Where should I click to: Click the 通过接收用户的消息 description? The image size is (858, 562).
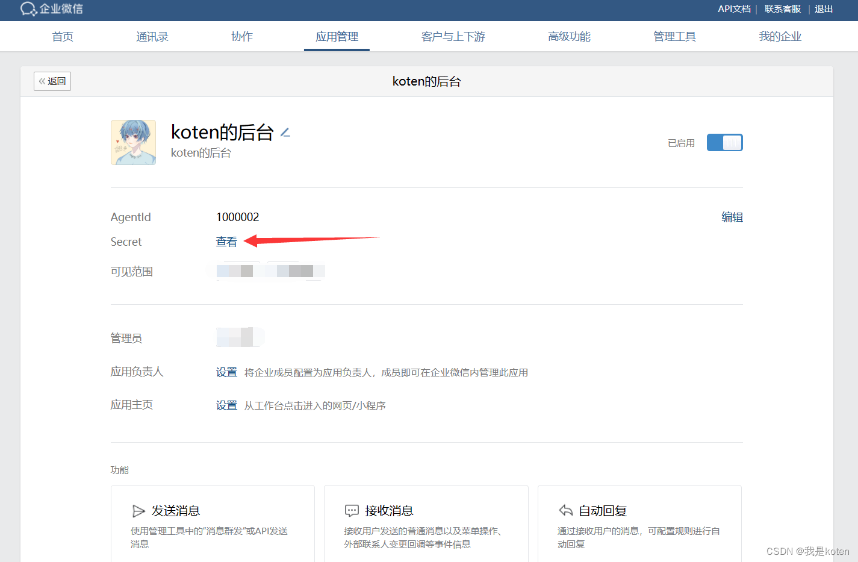(x=638, y=537)
